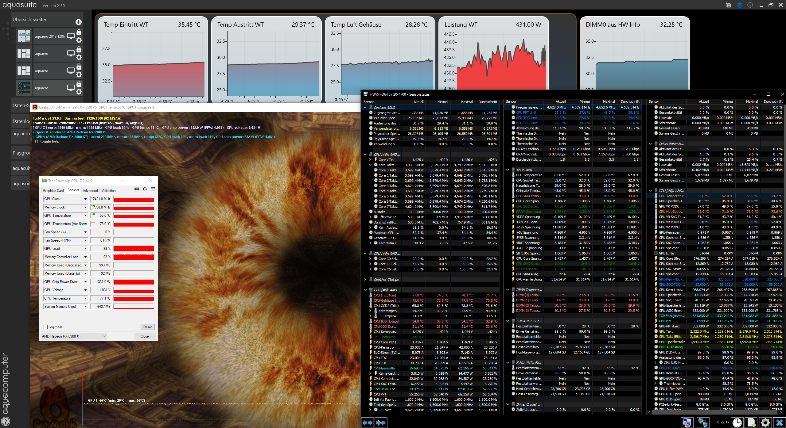
Task: Switch to the Advanced tab in GPU-Z
Action: click(x=90, y=190)
